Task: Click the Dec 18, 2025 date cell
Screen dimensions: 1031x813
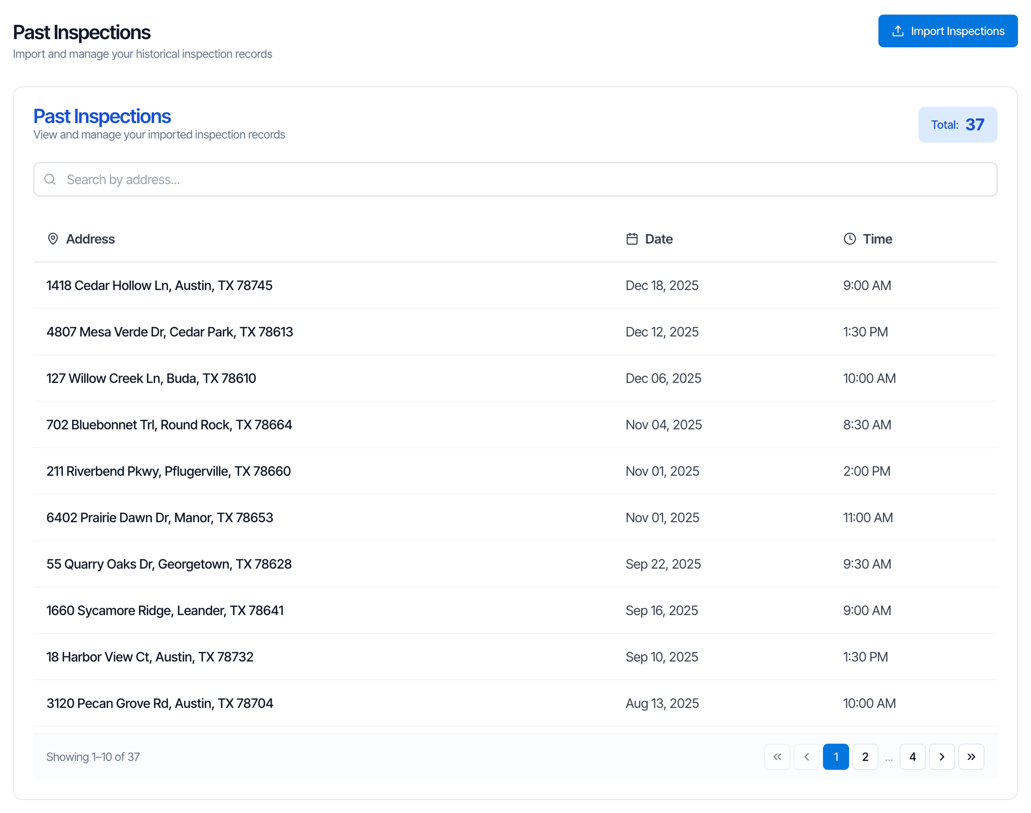Action: click(662, 285)
